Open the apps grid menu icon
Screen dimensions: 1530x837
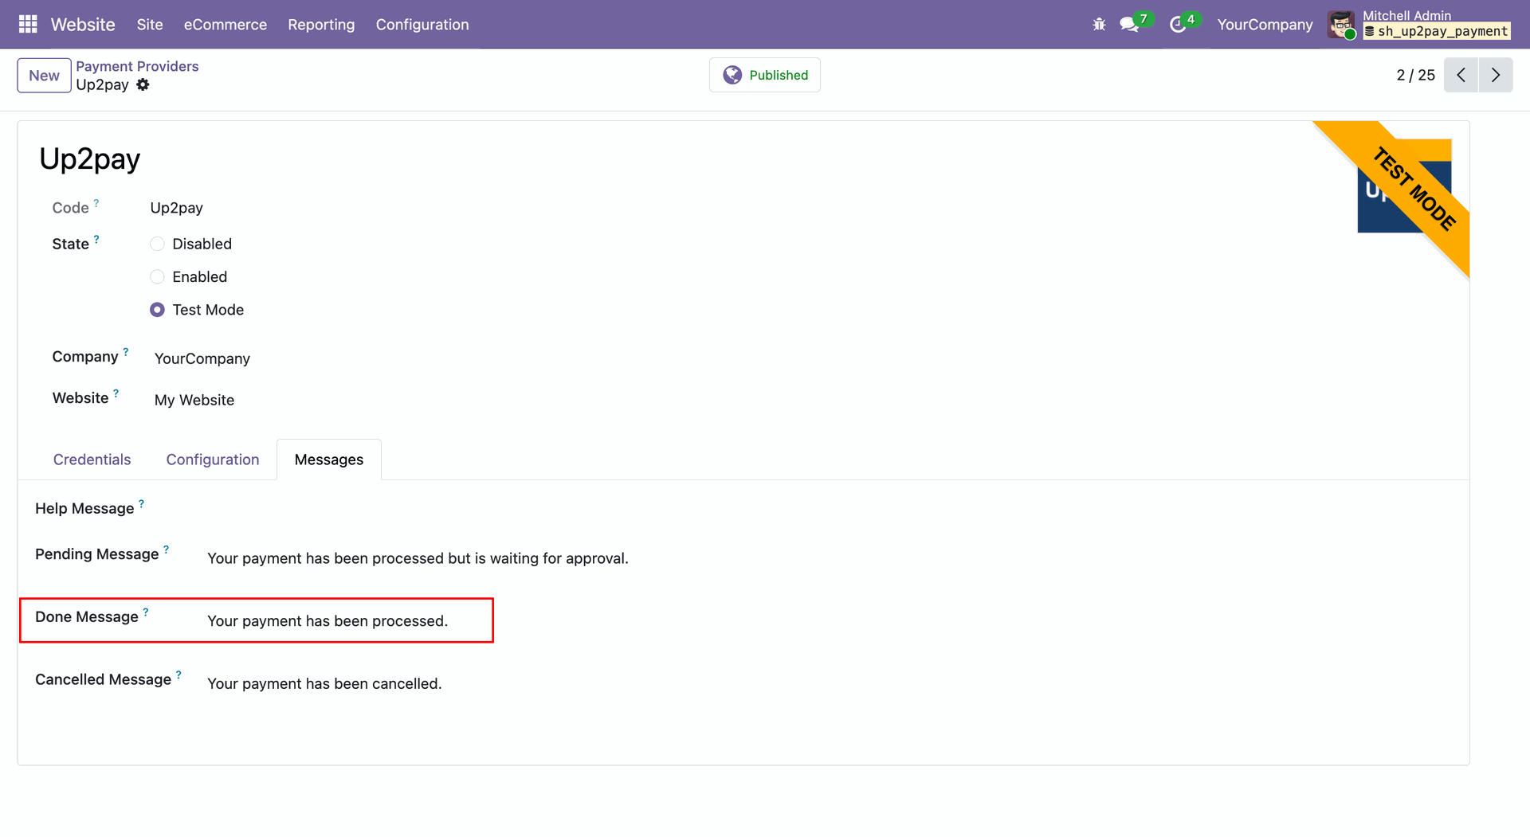28,25
